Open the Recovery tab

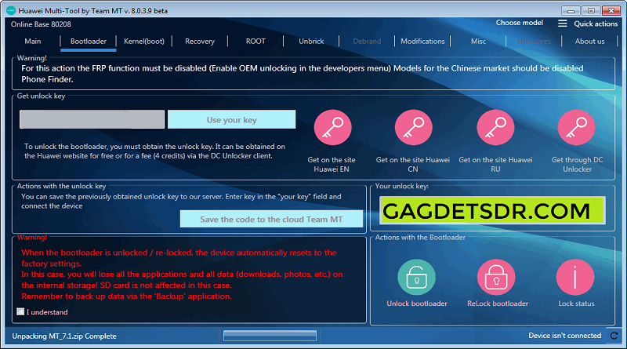pos(200,42)
